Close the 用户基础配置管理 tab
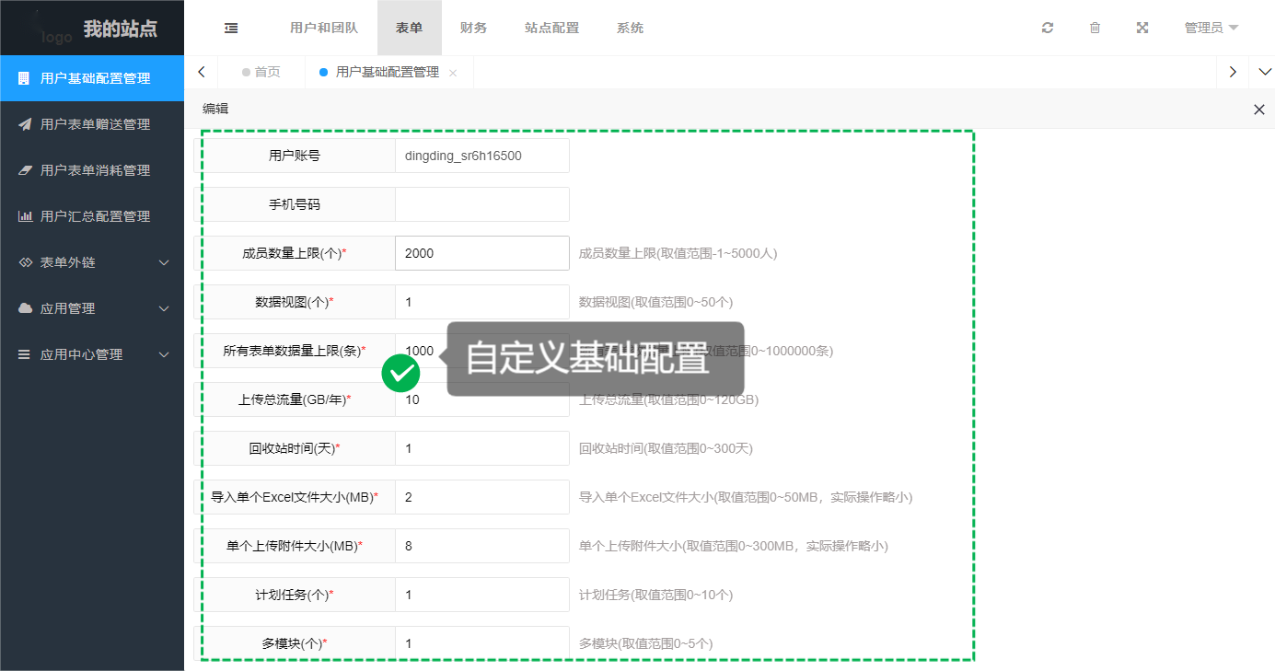1275x671 pixels. pos(453,73)
